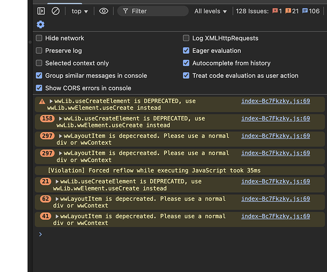Check the Preserve log option
This screenshot has width=327, height=272.
(39, 51)
